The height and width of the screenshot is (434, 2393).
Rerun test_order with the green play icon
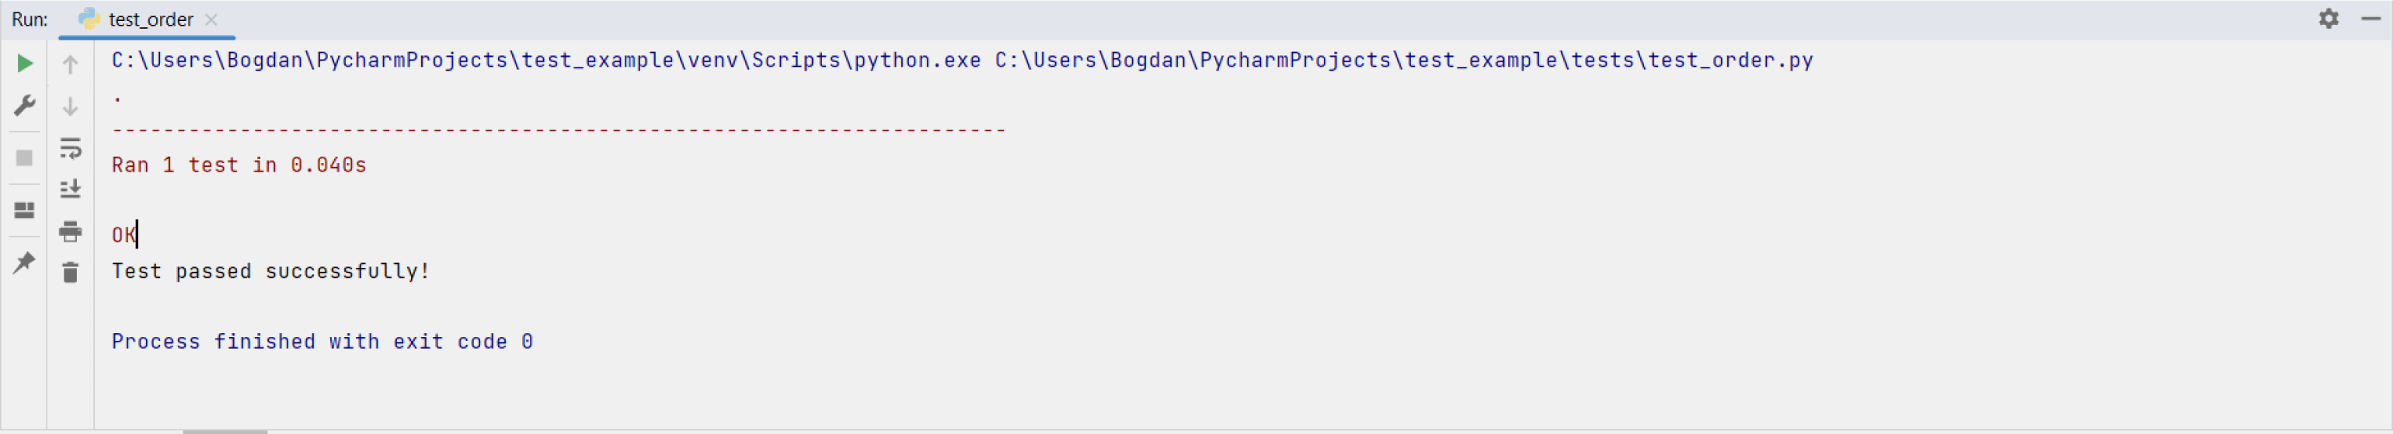click(25, 63)
